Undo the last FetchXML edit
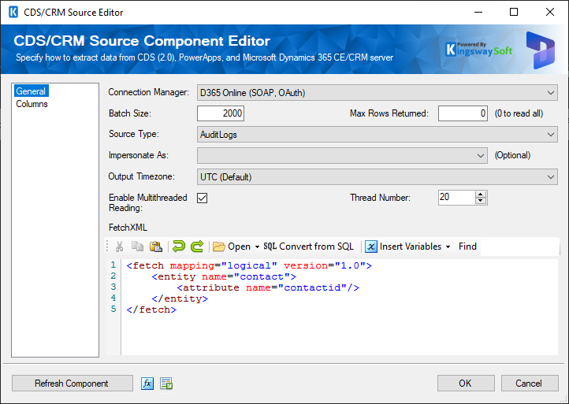569x404 pixels. click(x=179, y=246)
